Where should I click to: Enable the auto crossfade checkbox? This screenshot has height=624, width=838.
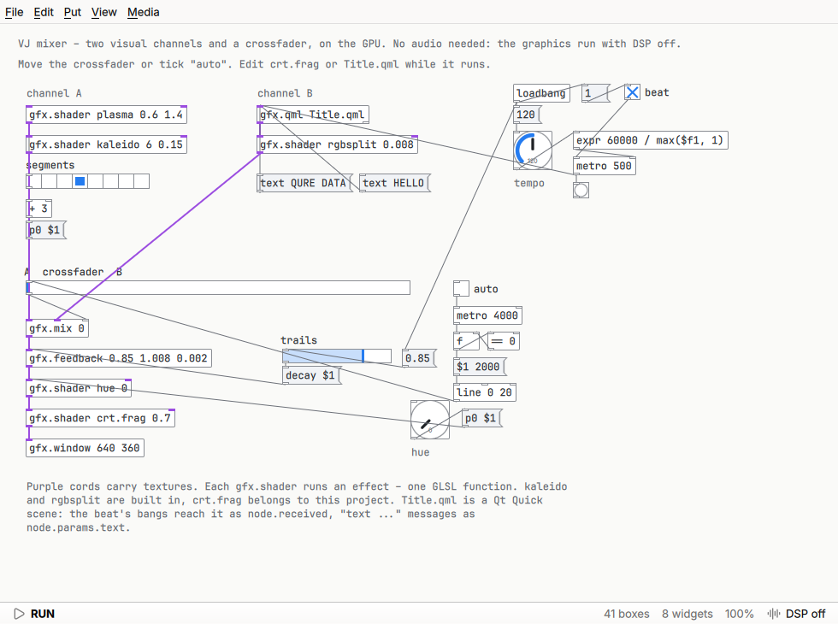tap(461, 289)
